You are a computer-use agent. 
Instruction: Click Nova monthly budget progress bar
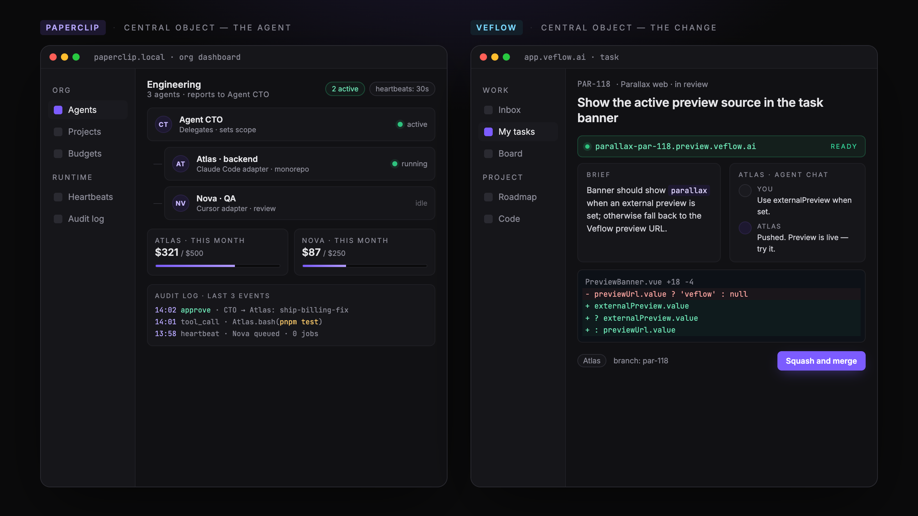click(365, 266)
